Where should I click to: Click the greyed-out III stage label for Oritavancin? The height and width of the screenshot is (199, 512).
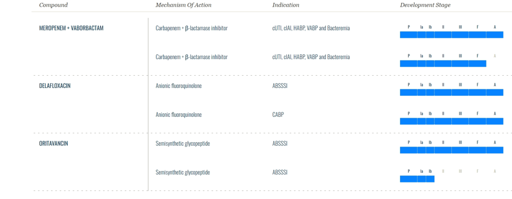[x=460, y=171]
